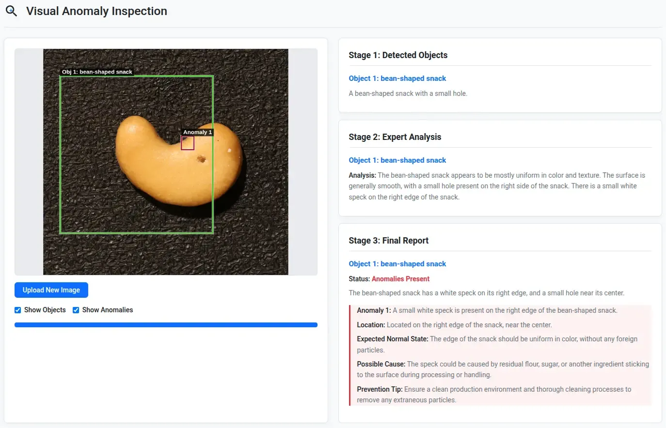
Task: Click the small hole on the snack
Action: tap(201, 159)
